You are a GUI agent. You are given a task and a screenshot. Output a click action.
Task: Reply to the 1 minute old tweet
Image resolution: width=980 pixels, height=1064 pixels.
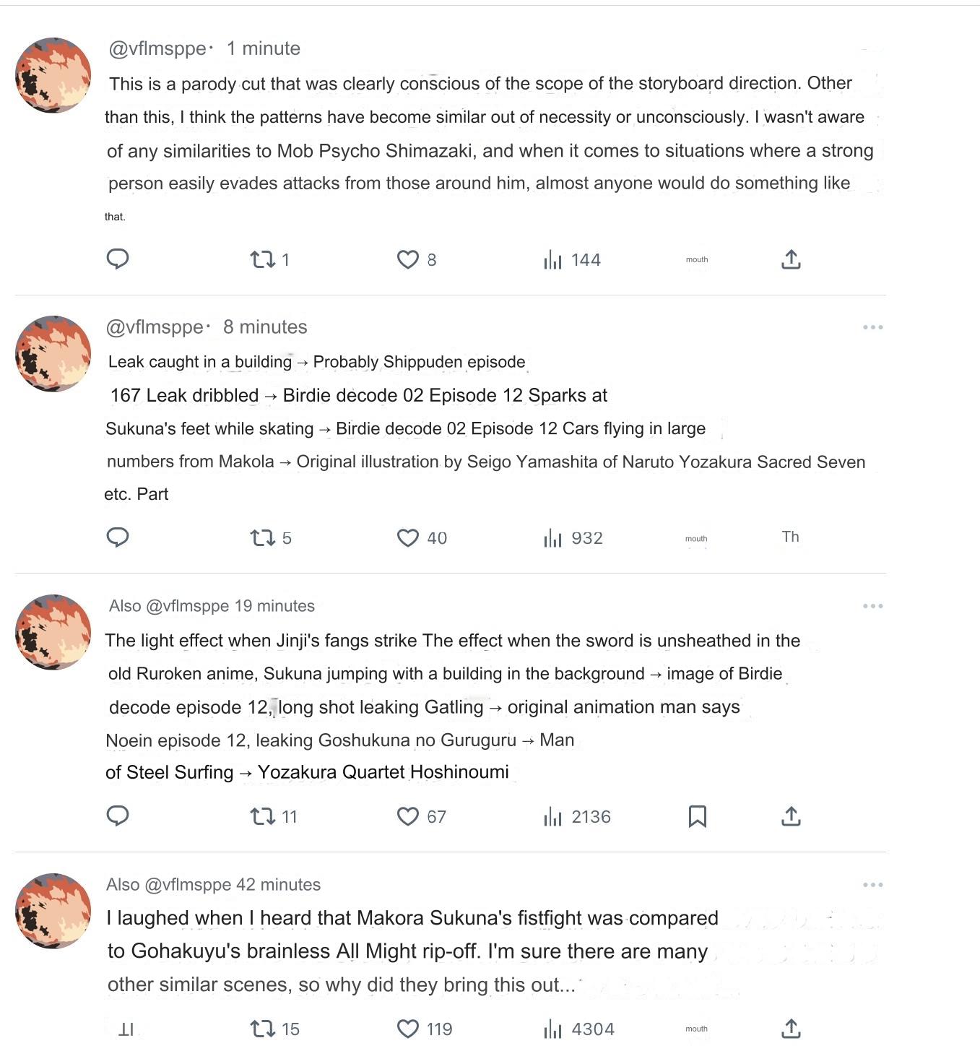tap(118, 259)
